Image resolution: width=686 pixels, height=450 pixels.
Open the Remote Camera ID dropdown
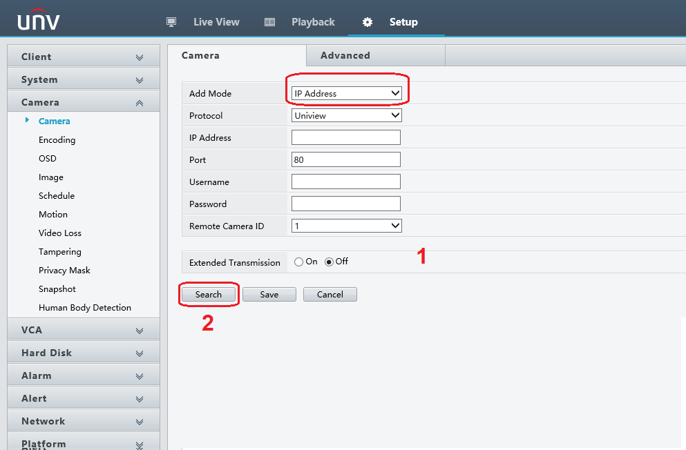[346, 226]
